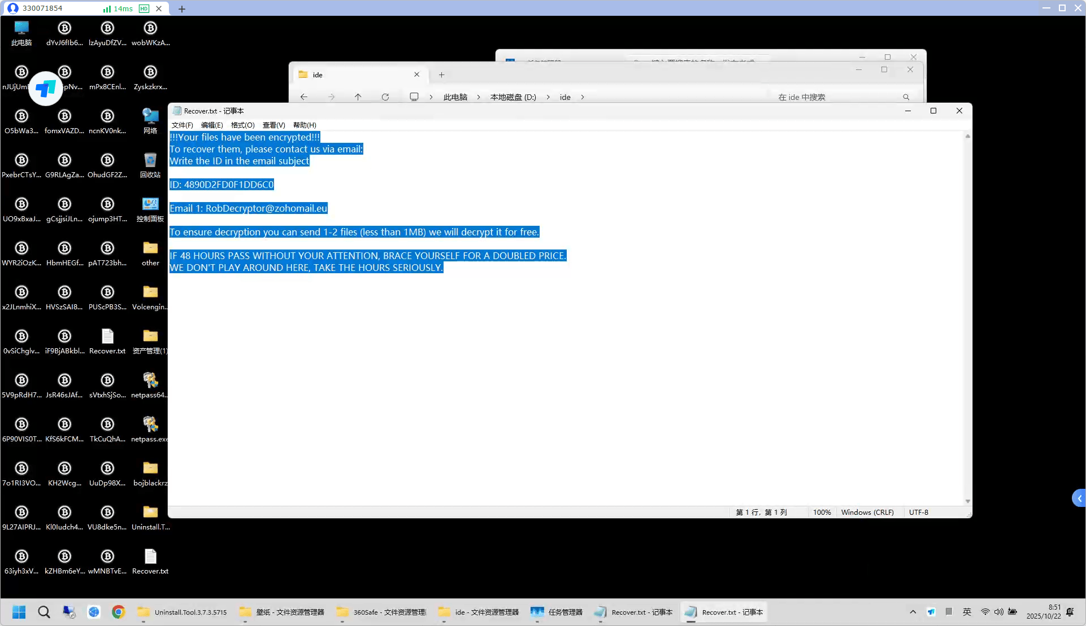Image resolution: width=1086 pixels, height=626 pixels.
Task: Open the 格式(O) menu in Notepad
Action: tap(242, 125)
